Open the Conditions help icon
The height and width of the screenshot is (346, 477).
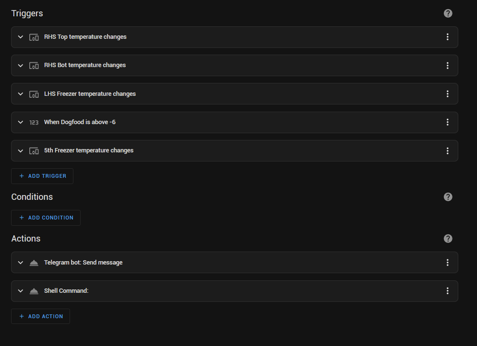point(448,197)
